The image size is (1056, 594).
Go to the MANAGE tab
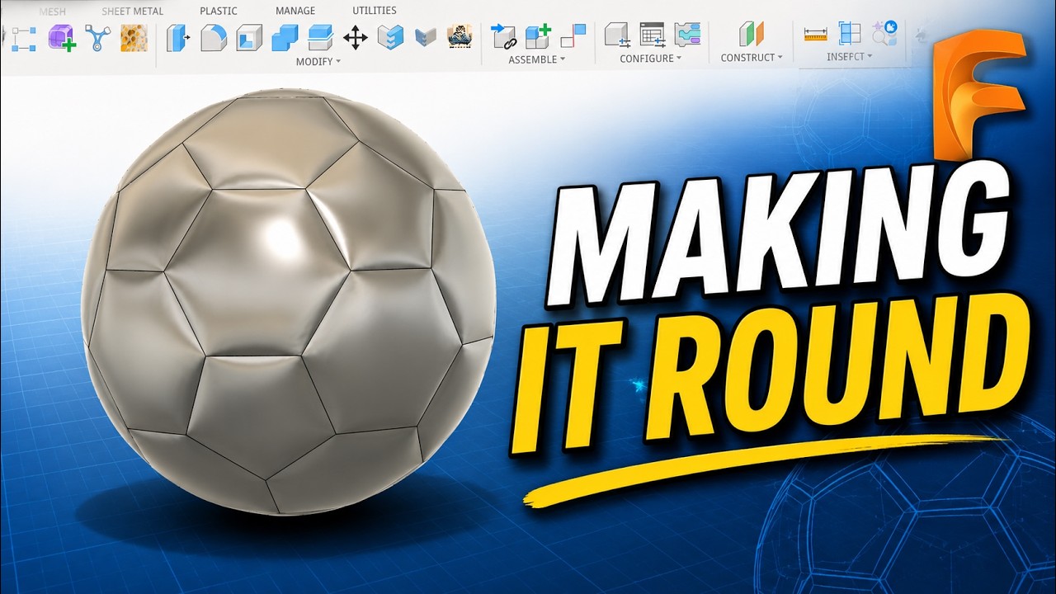click(x=295, y=11)
